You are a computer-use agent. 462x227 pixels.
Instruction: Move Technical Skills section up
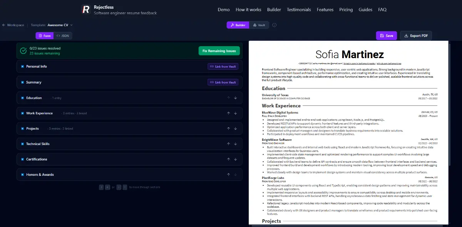[x=228, y=144]
